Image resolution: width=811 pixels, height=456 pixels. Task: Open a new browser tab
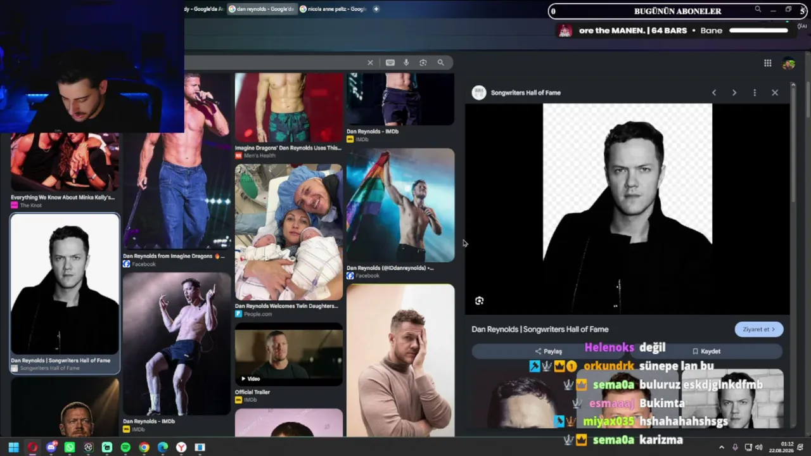pos(376,9)
